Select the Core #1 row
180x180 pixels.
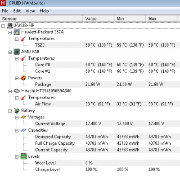107,71
